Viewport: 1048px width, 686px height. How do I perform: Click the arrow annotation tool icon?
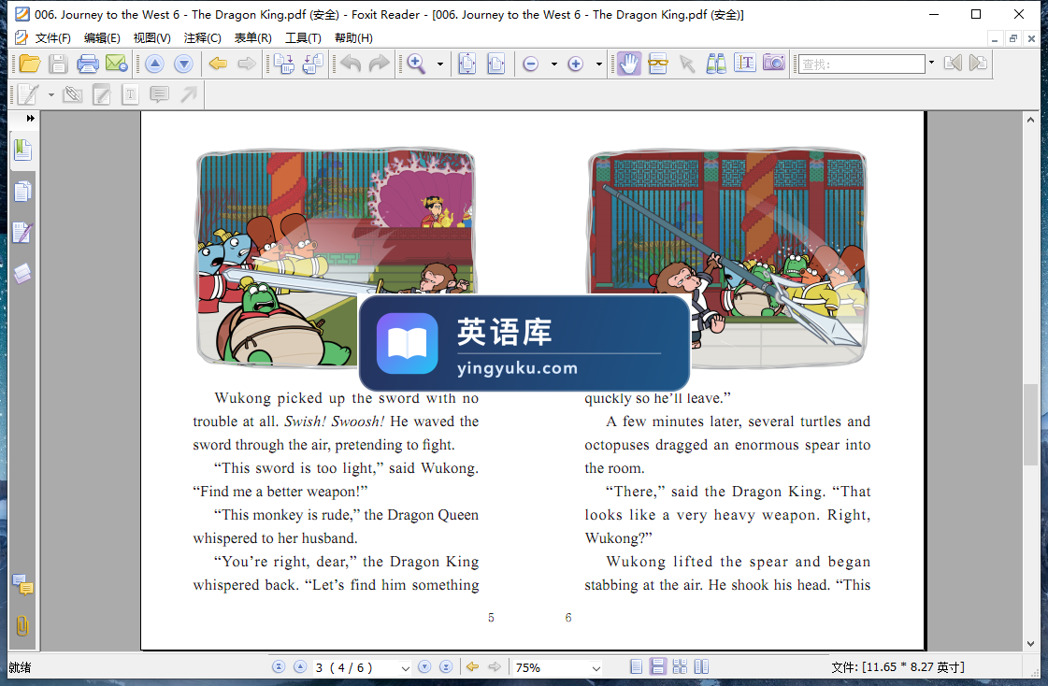pos(189,94)
